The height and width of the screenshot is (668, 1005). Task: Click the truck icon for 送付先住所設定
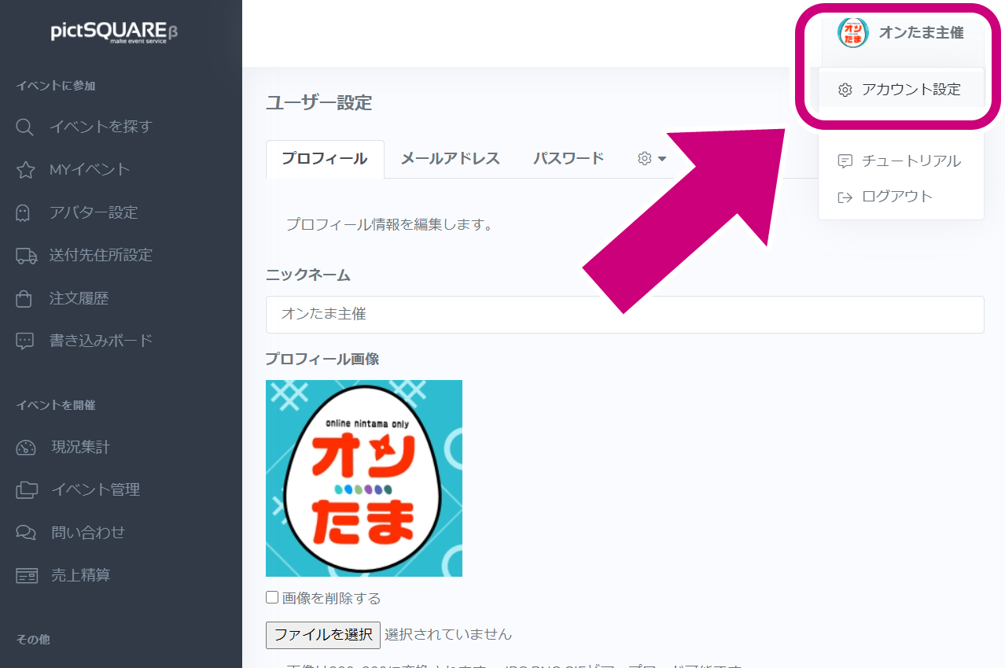[x=26, y=256]
